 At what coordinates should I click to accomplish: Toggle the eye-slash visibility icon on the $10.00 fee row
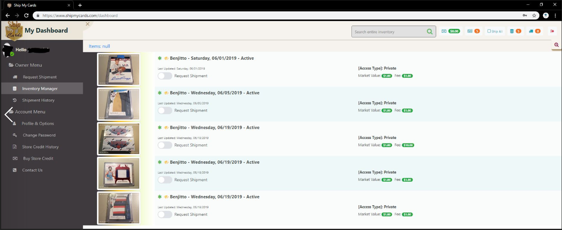click(x=166, y=128)
